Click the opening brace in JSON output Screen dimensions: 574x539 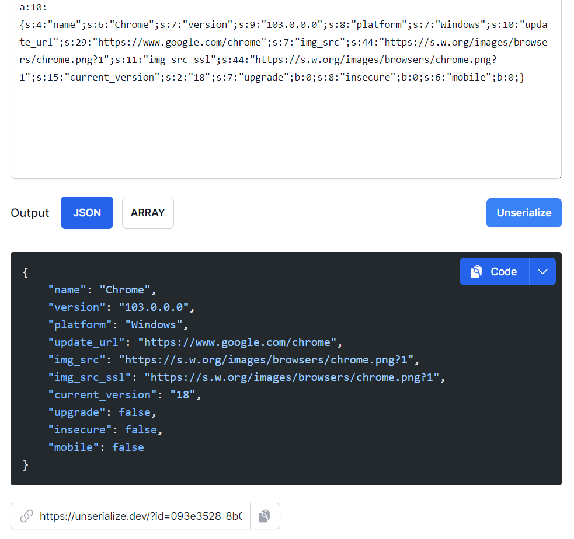[25, 272]
